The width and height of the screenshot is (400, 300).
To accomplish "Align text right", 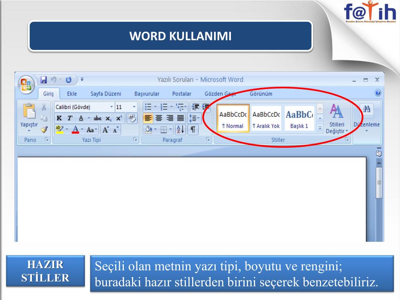I will pyautogui.click(x=170, y=118).
